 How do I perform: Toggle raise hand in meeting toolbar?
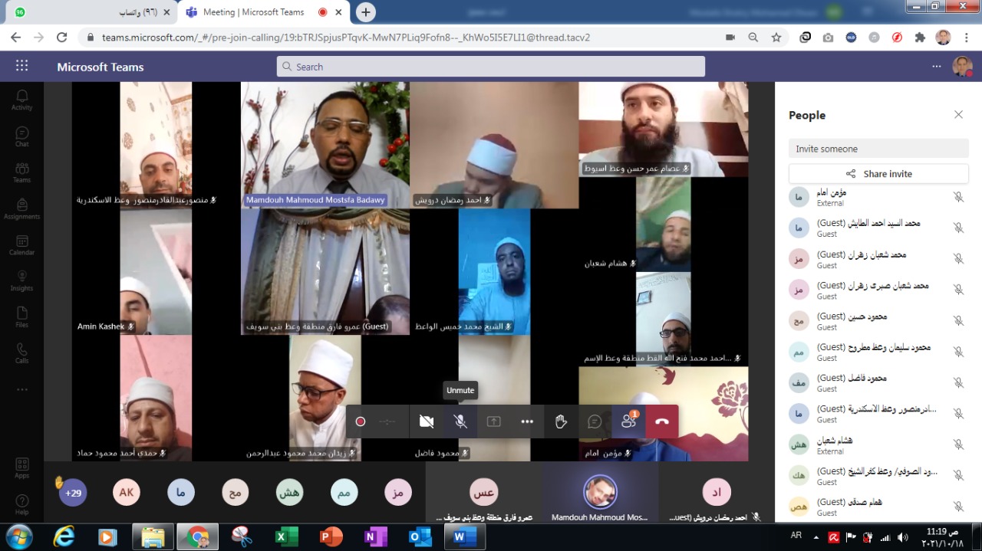[x=561, y=421]
